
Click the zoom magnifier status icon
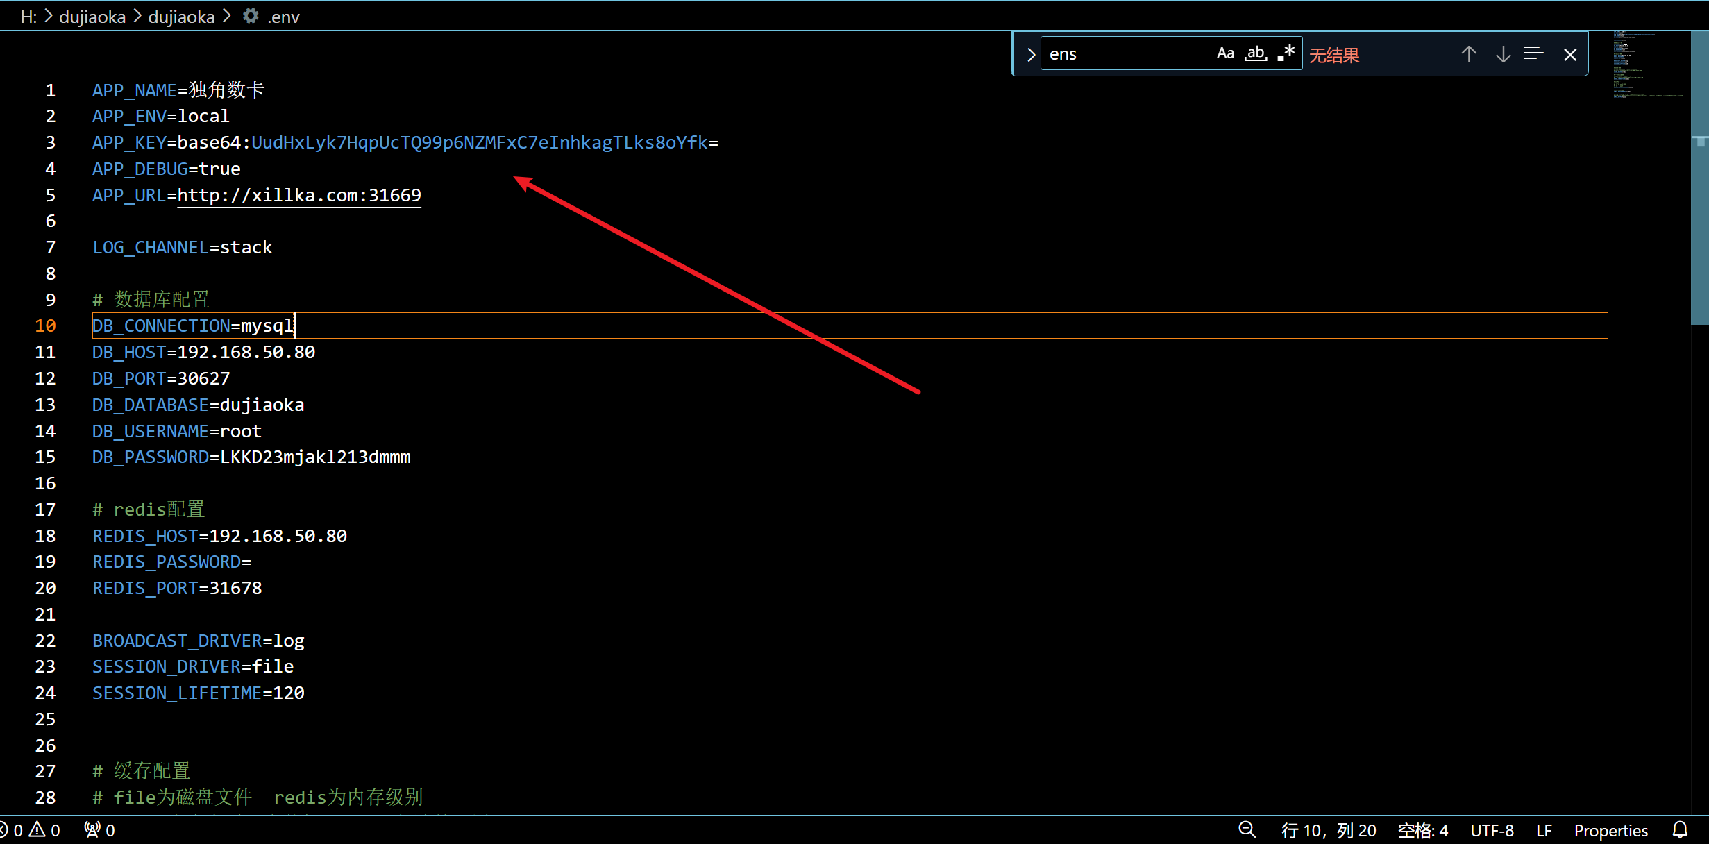tap(1247, 829)
